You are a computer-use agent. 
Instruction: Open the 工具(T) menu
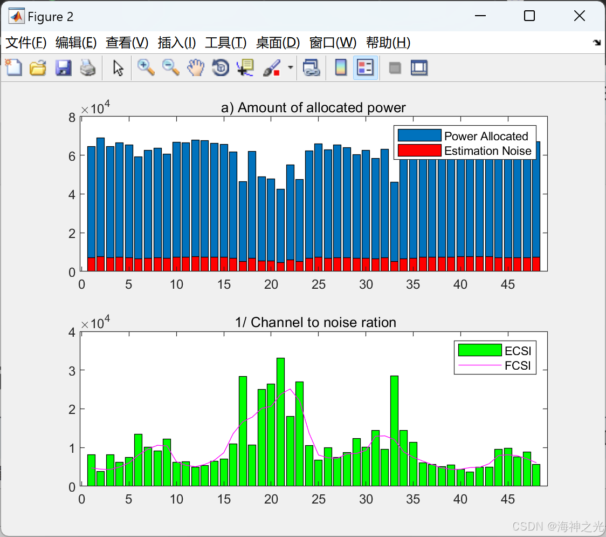pyautogui.click(x=226, y=43)
